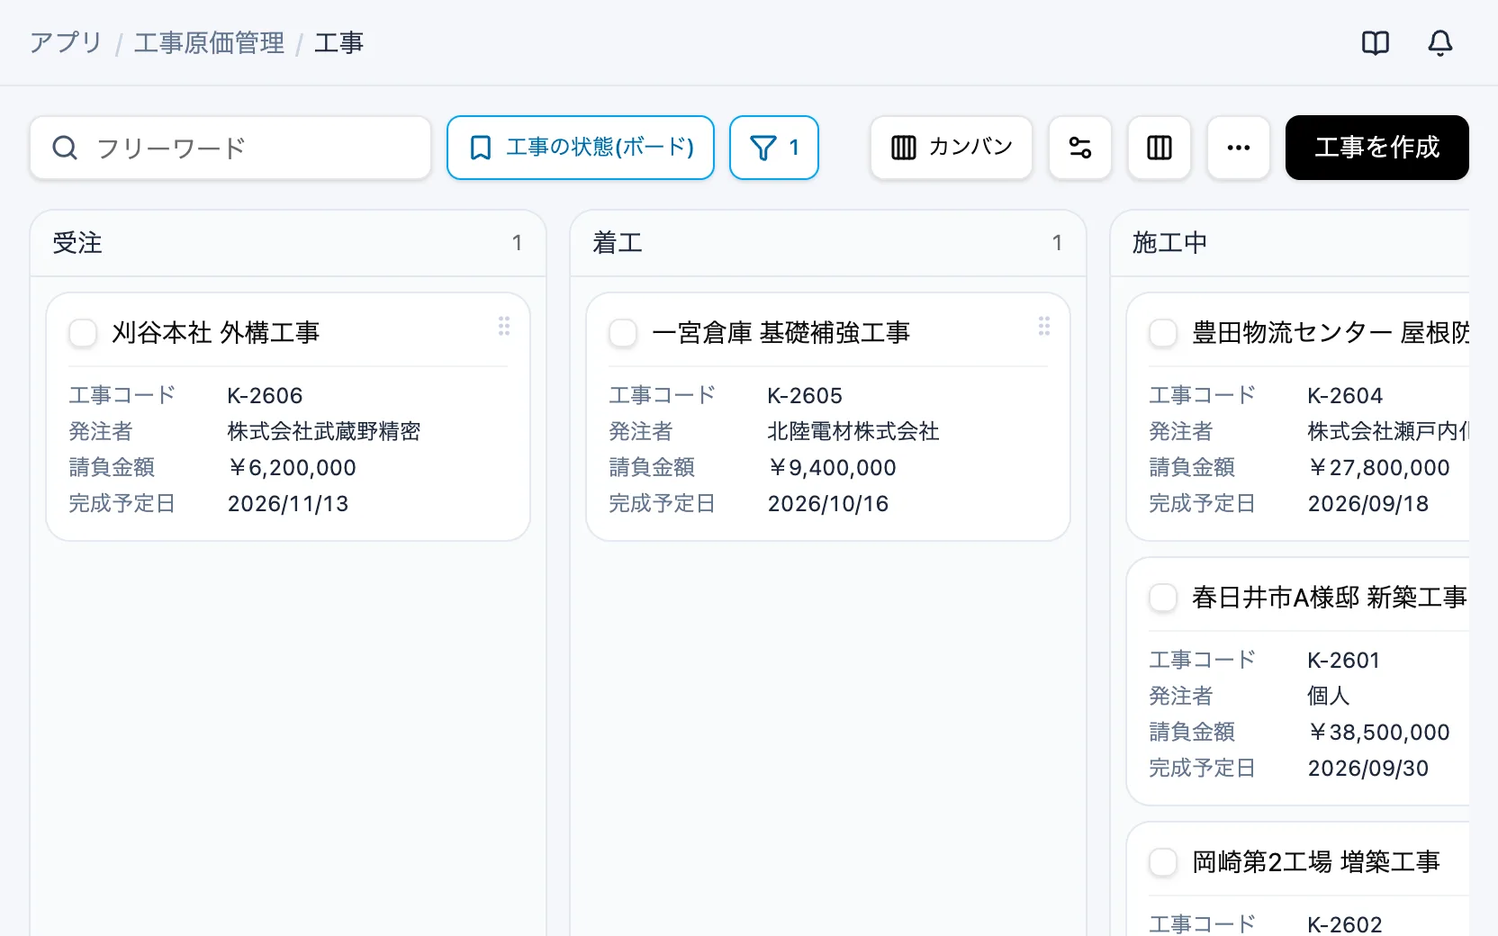
Task: Click the date 2026/11/13
Action: 288,504
